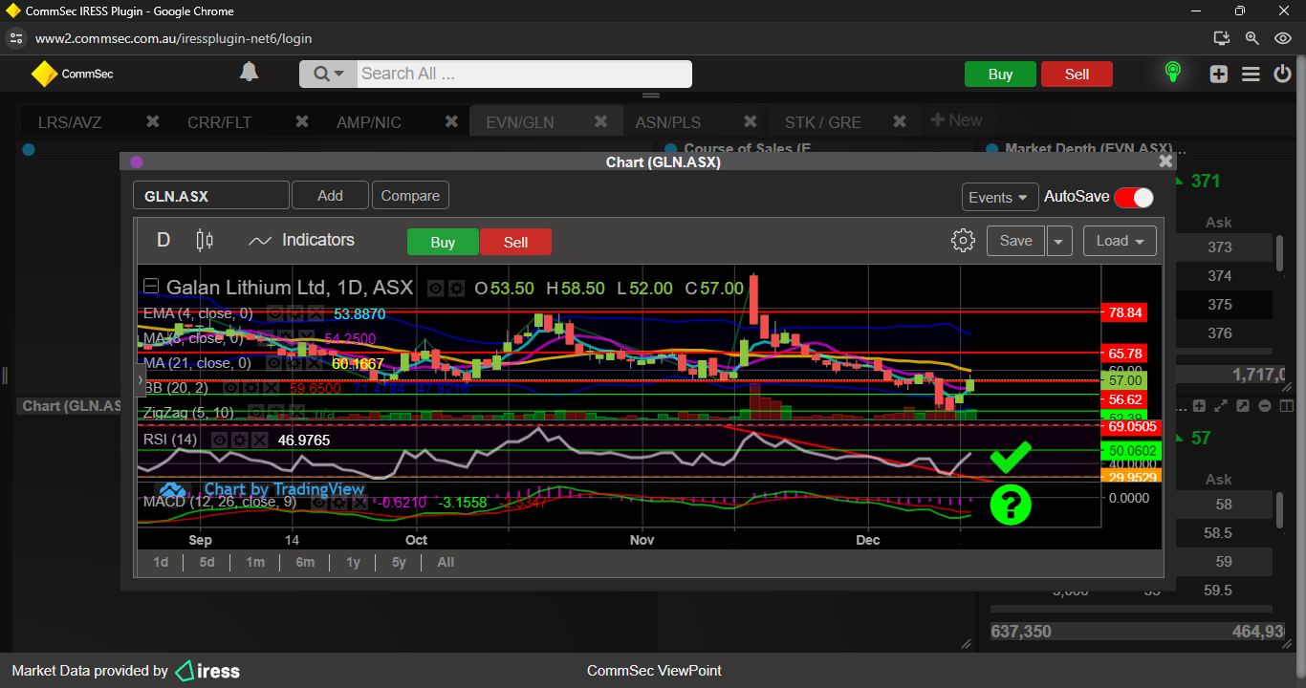Toggle visibility of Galan Lithium main series

pos(436,288)
